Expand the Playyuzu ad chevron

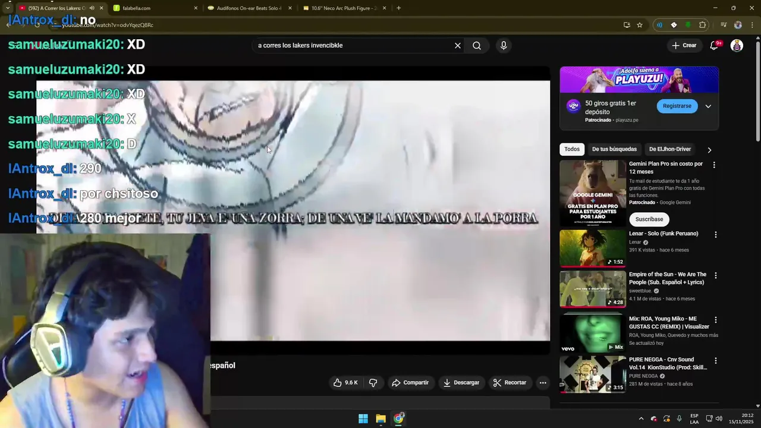pyautogui.click(x=708, y=106)
